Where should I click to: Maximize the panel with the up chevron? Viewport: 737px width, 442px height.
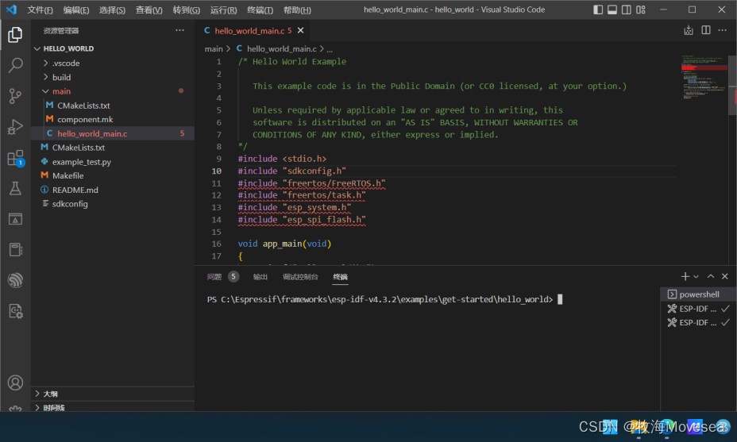711,276
